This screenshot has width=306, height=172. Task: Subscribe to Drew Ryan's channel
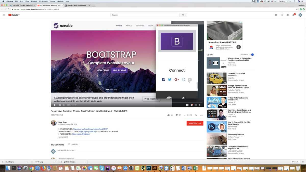[x=195, y=123]
